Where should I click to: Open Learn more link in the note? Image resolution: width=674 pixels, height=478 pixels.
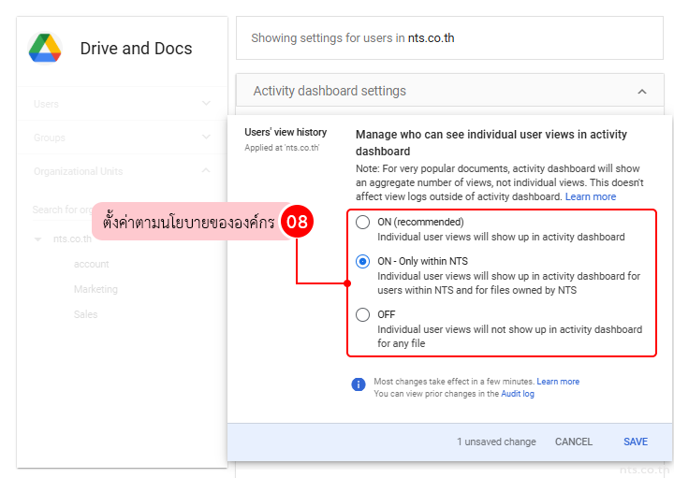coord(591,197)
